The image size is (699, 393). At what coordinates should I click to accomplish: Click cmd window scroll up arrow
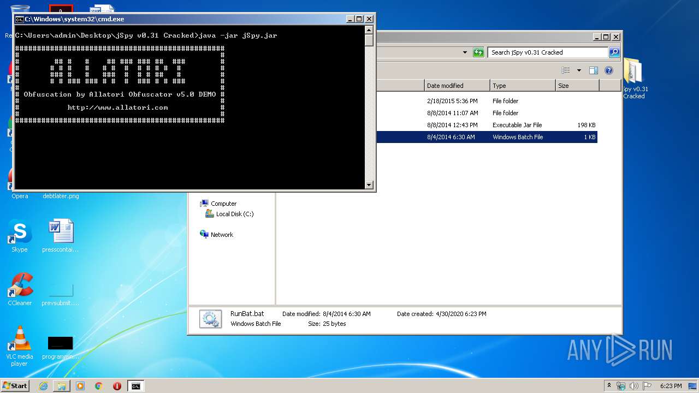[x=369, y=31]
